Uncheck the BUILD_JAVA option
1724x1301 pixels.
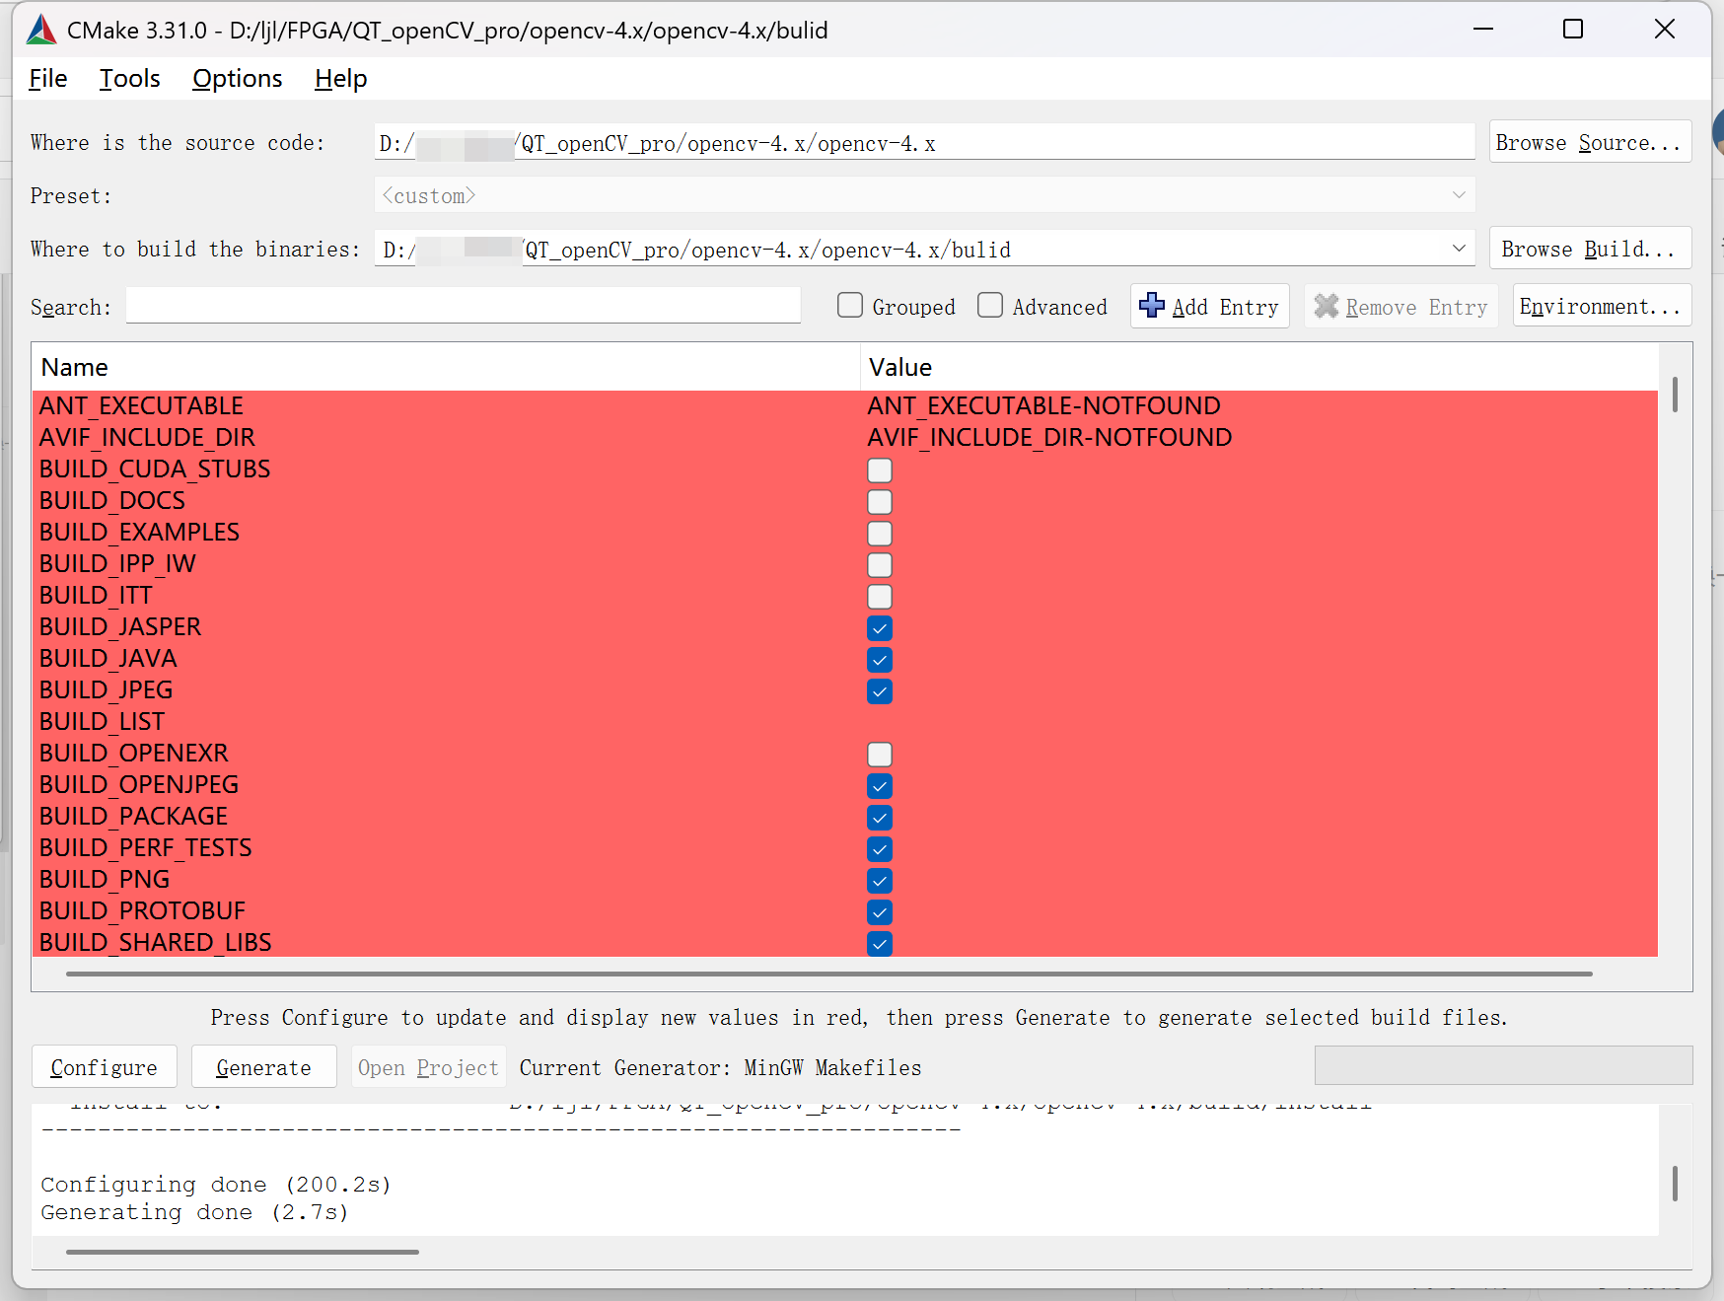[880, 660]
